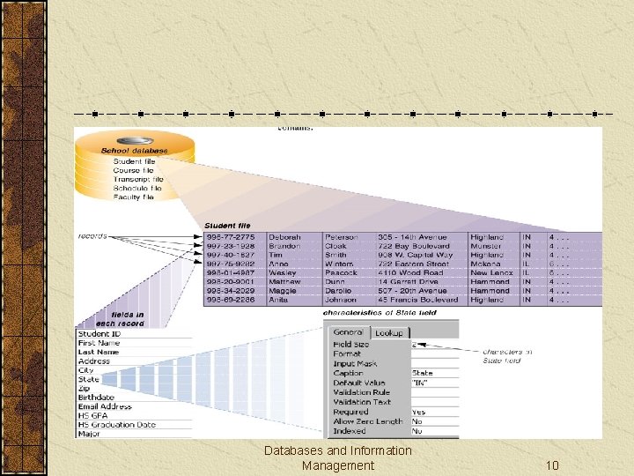
Task: Click last name "Peterson" in Student file
Action: coord(342,237)
